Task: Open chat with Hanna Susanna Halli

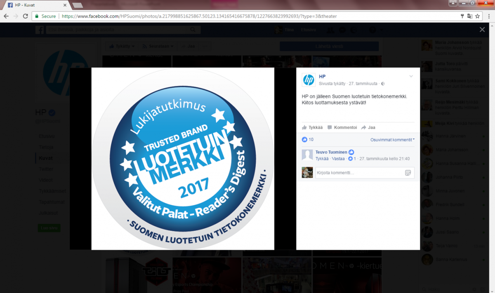Action: pyautogui.click(x=454, y=164)
